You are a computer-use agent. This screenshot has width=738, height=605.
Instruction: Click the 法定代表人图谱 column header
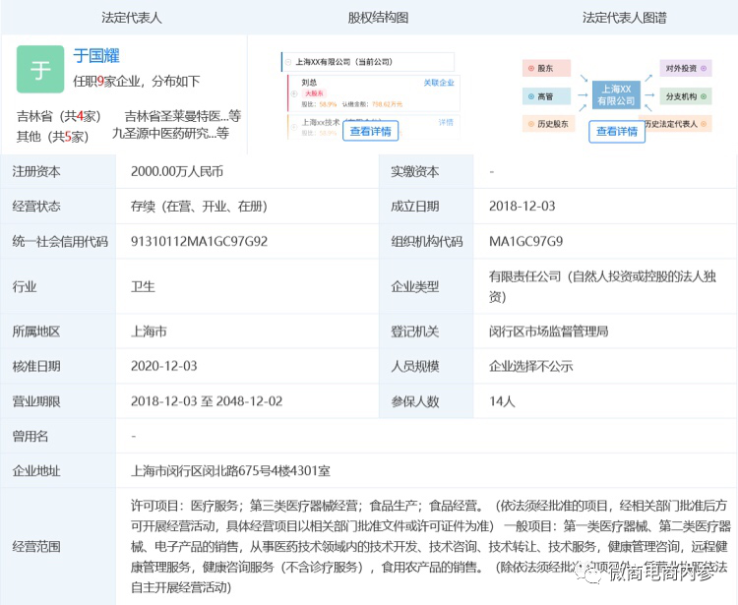[x=625, y=18]
